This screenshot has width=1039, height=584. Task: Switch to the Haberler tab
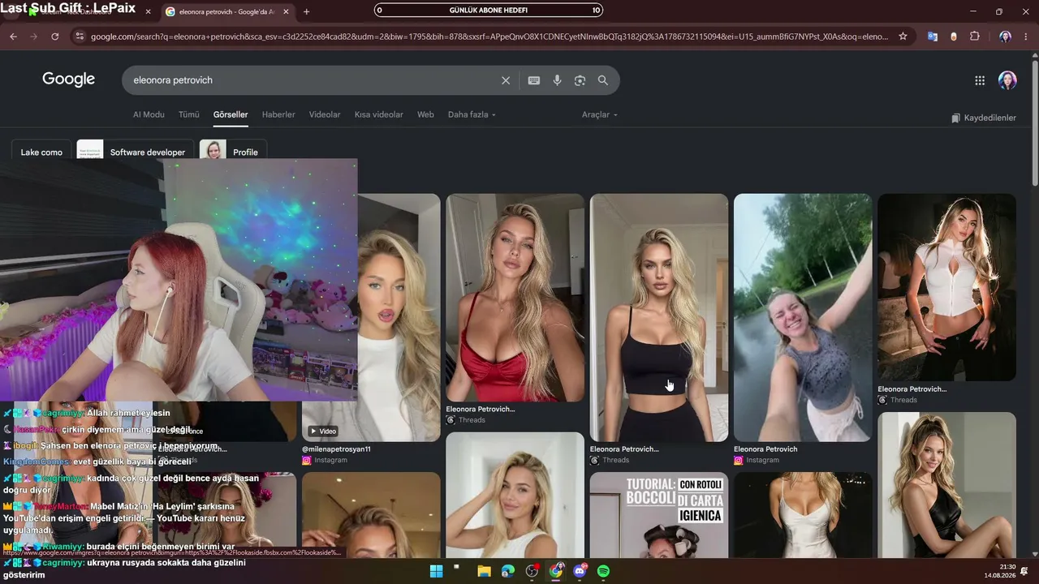pyautogui.click(x=278, y=114)
